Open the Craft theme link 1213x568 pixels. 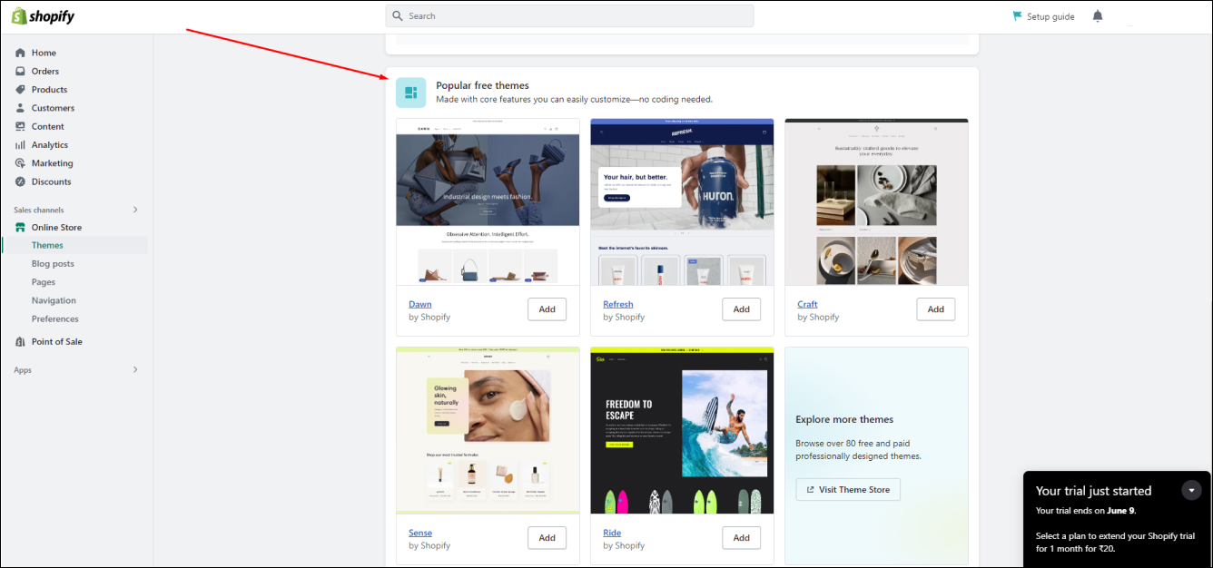pyautogui.click(x=807, y=304)
